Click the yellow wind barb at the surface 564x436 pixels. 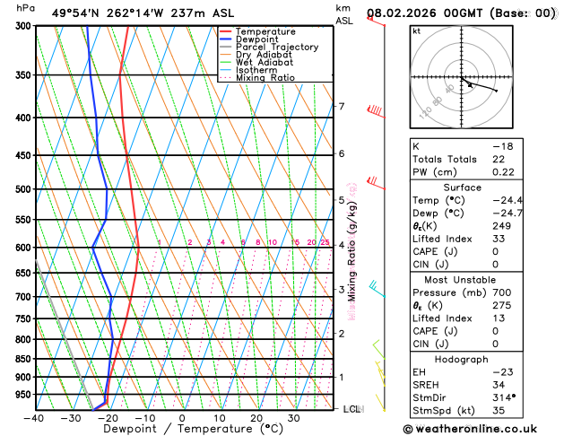pos(380,403)
